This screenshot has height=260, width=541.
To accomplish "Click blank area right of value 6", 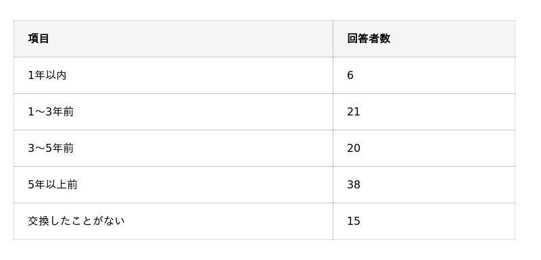I will click(434, 75).
